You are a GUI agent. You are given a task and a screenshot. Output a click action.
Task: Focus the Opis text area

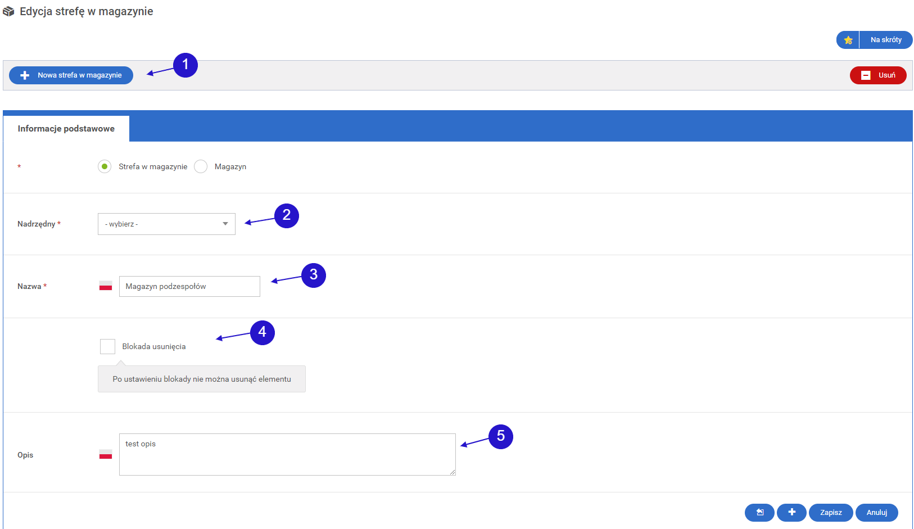(287, 454)
